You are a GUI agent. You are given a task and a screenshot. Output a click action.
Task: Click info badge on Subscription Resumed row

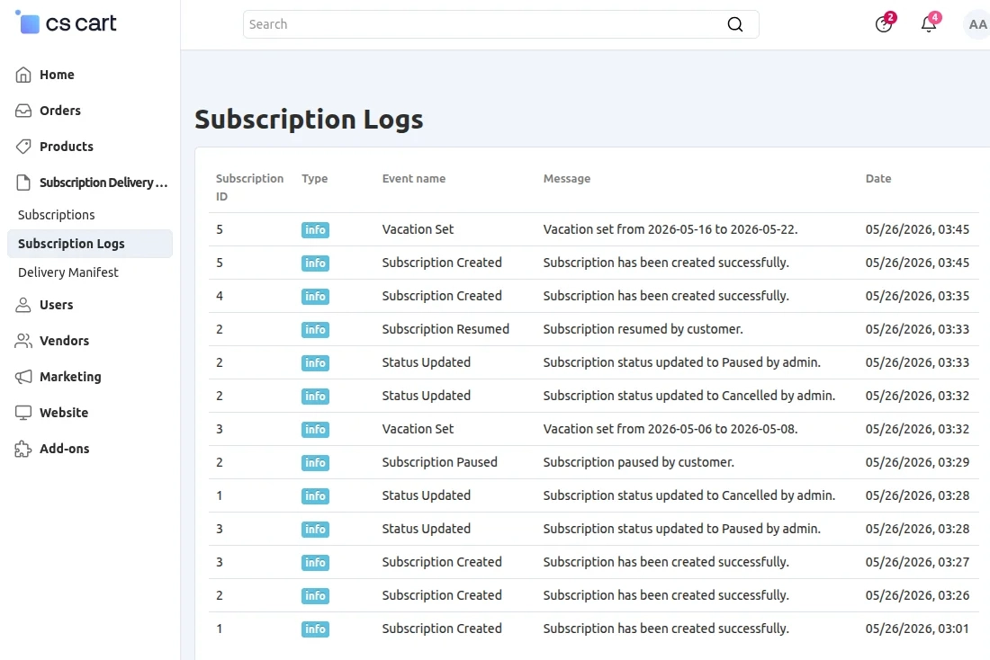click(x=315, y=329)
